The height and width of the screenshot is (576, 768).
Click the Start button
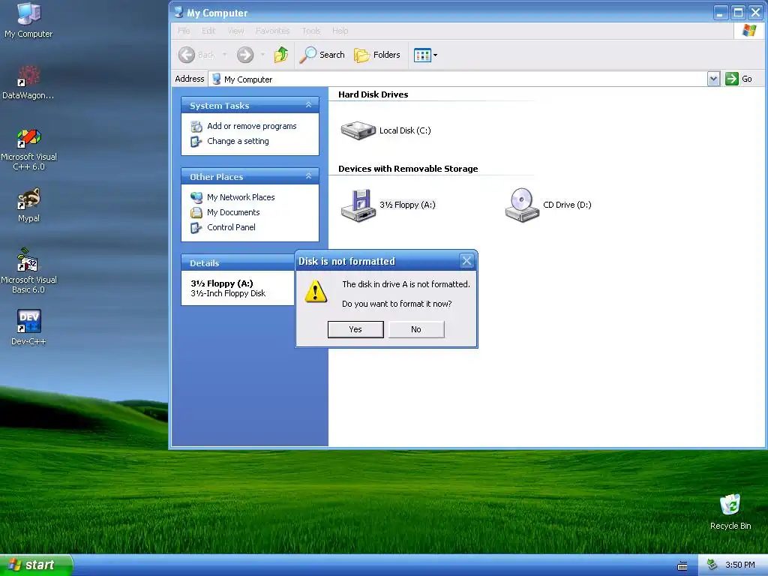coord(36,565)
